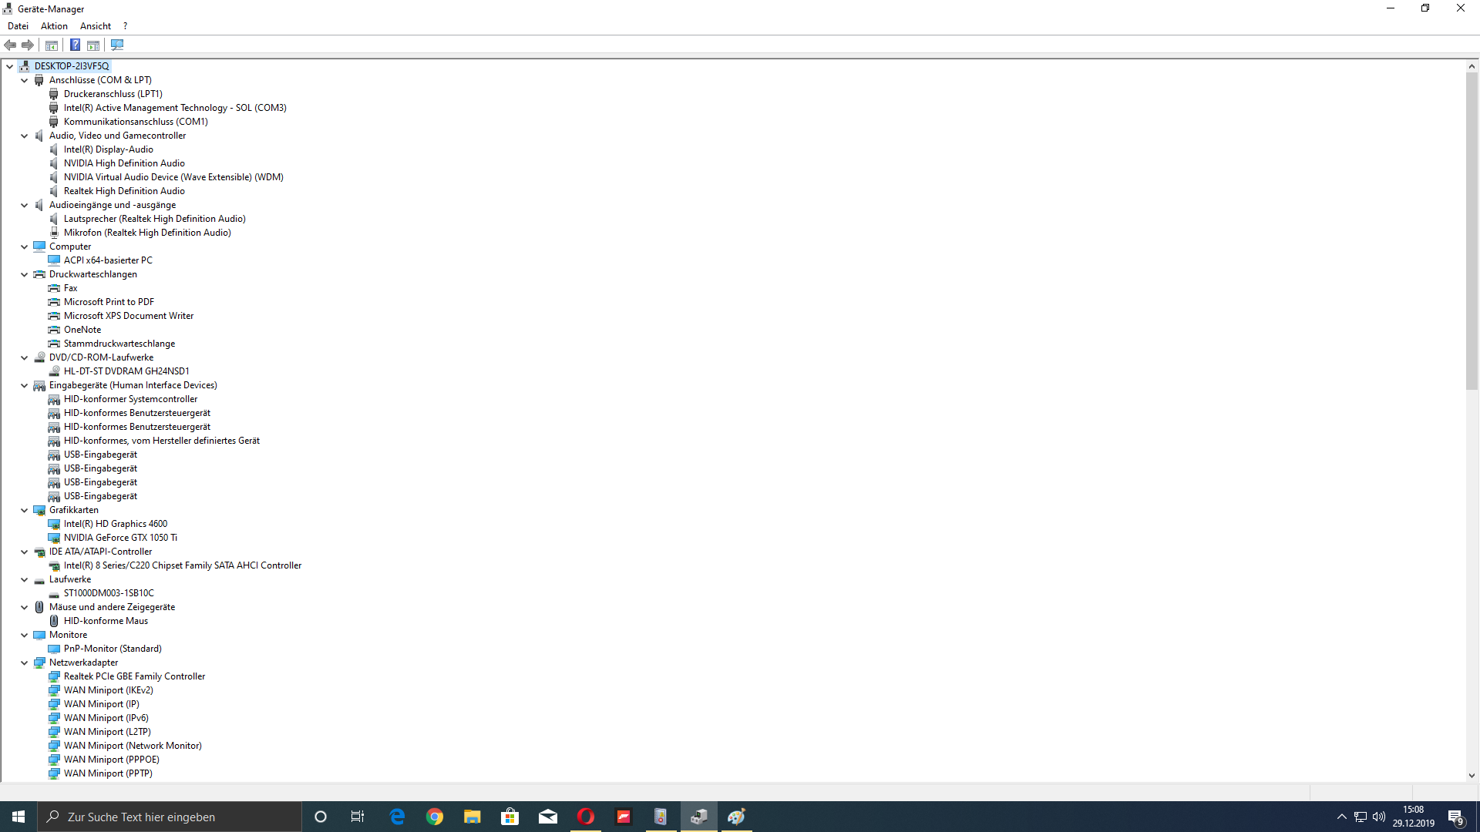This screenshot has height=832, width=1480.
Task: Click the vertical scrollbar down arrow
Action: [1472, 776]
